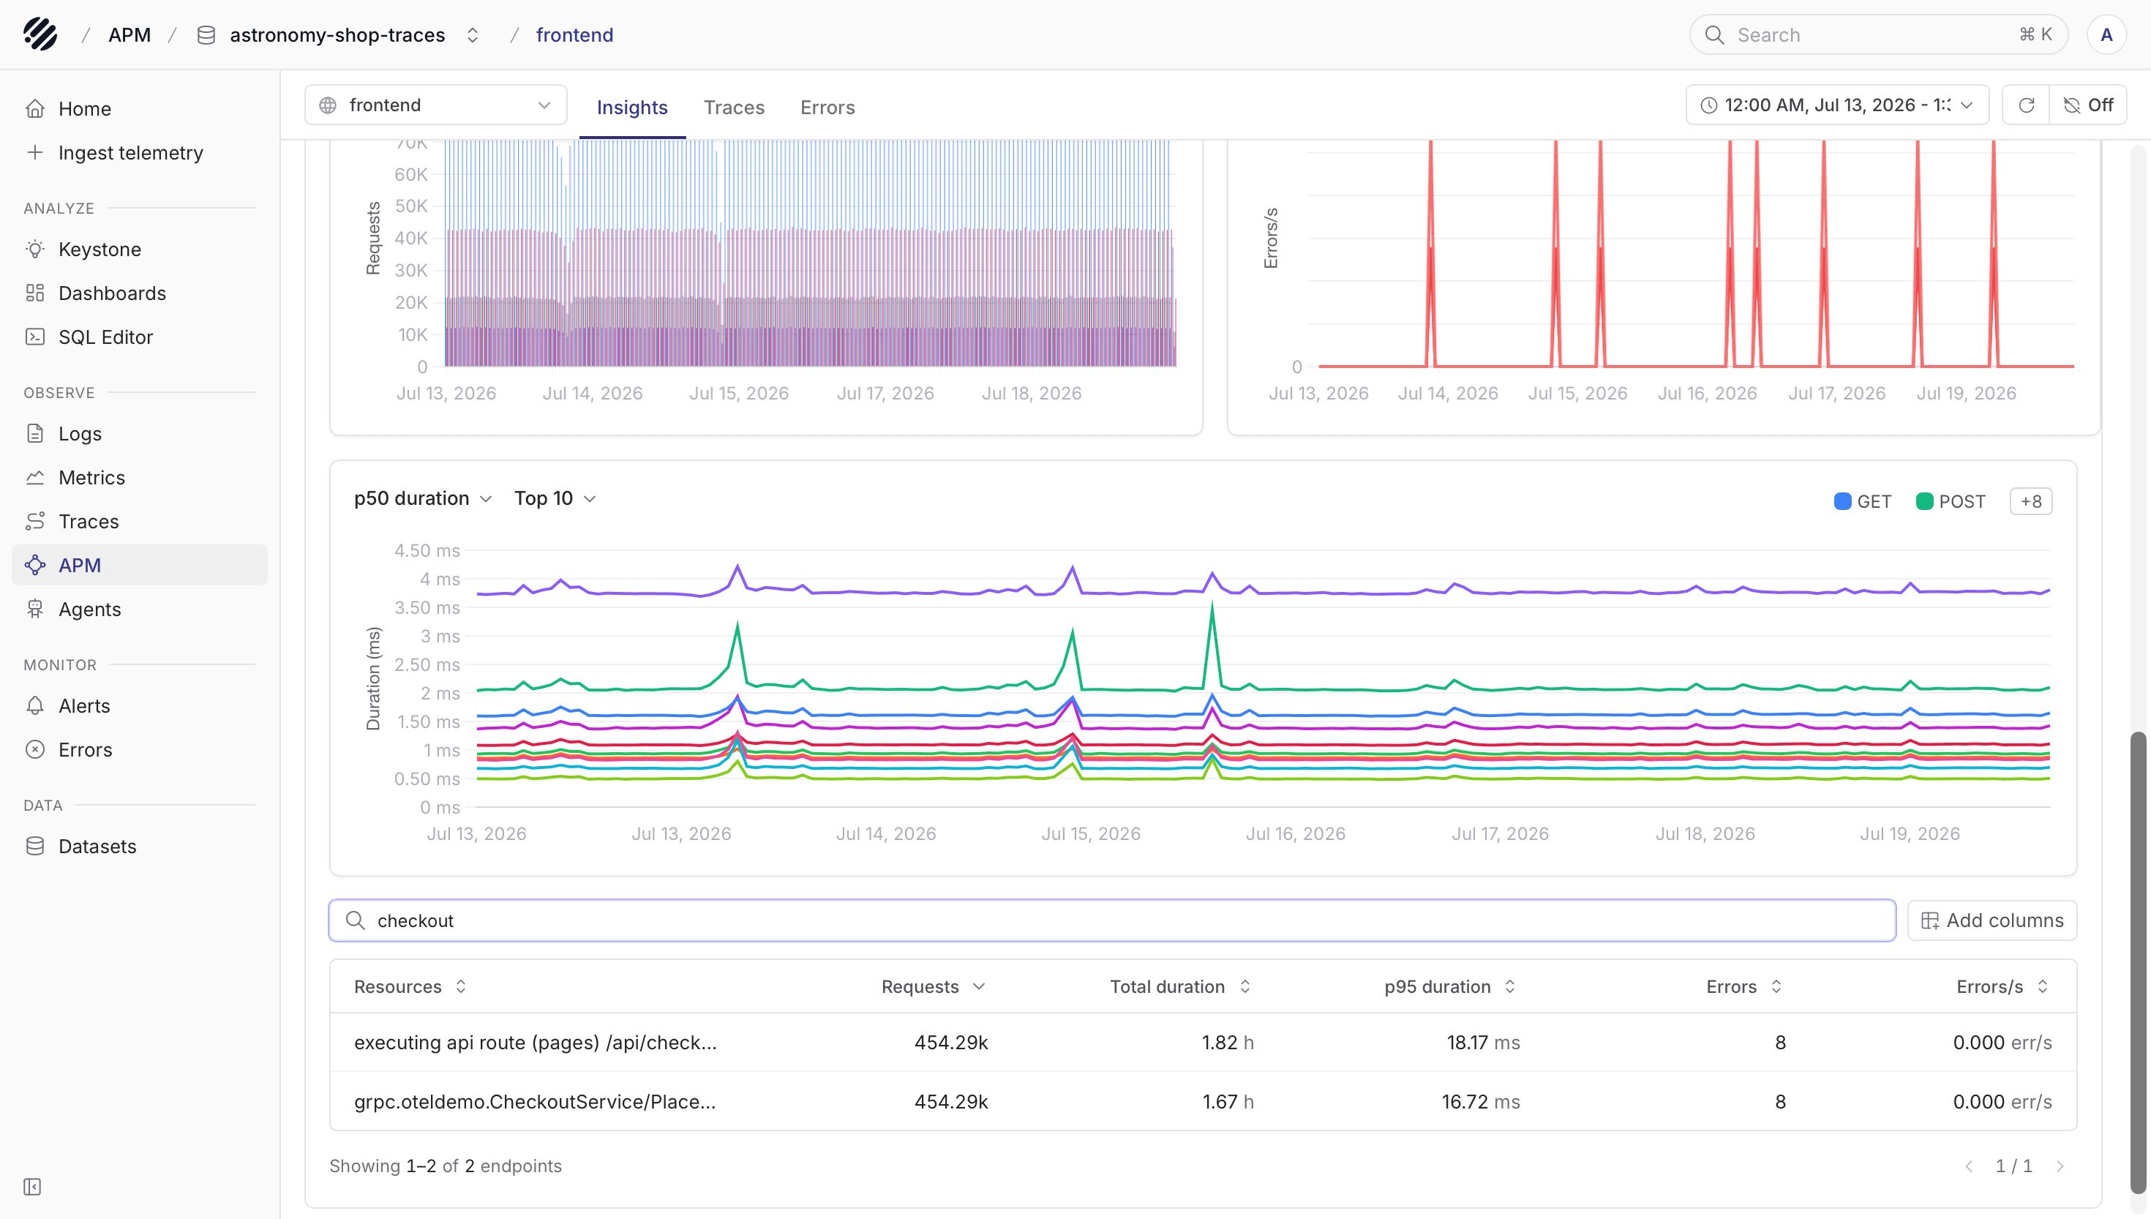The height and width of the screenshot is (1219, 2151).
Task: Switch to the Traces tab
Action: pos(734,107)
